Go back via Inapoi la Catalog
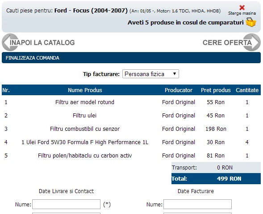Screen dimensions: 263x214 pos(42,43)
